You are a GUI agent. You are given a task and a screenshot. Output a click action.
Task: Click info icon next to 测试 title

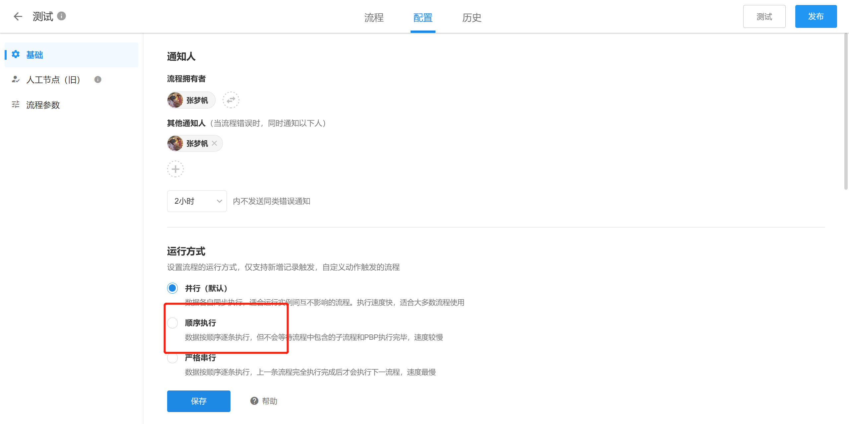tap(61, 16)
